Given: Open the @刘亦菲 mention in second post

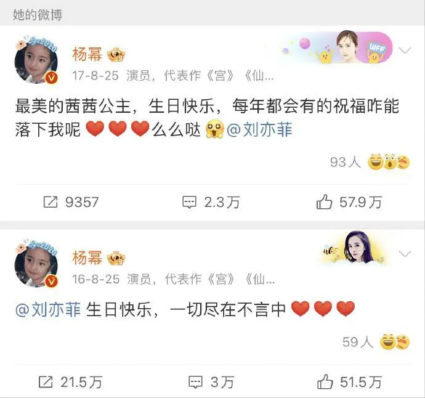Looking at the screenshot, I should [48, 310].
